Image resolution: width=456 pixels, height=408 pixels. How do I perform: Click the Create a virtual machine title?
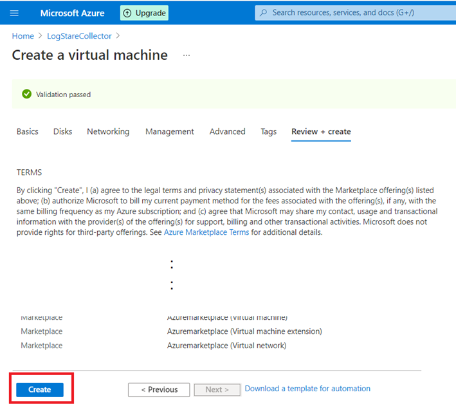(x=90, y=55)
